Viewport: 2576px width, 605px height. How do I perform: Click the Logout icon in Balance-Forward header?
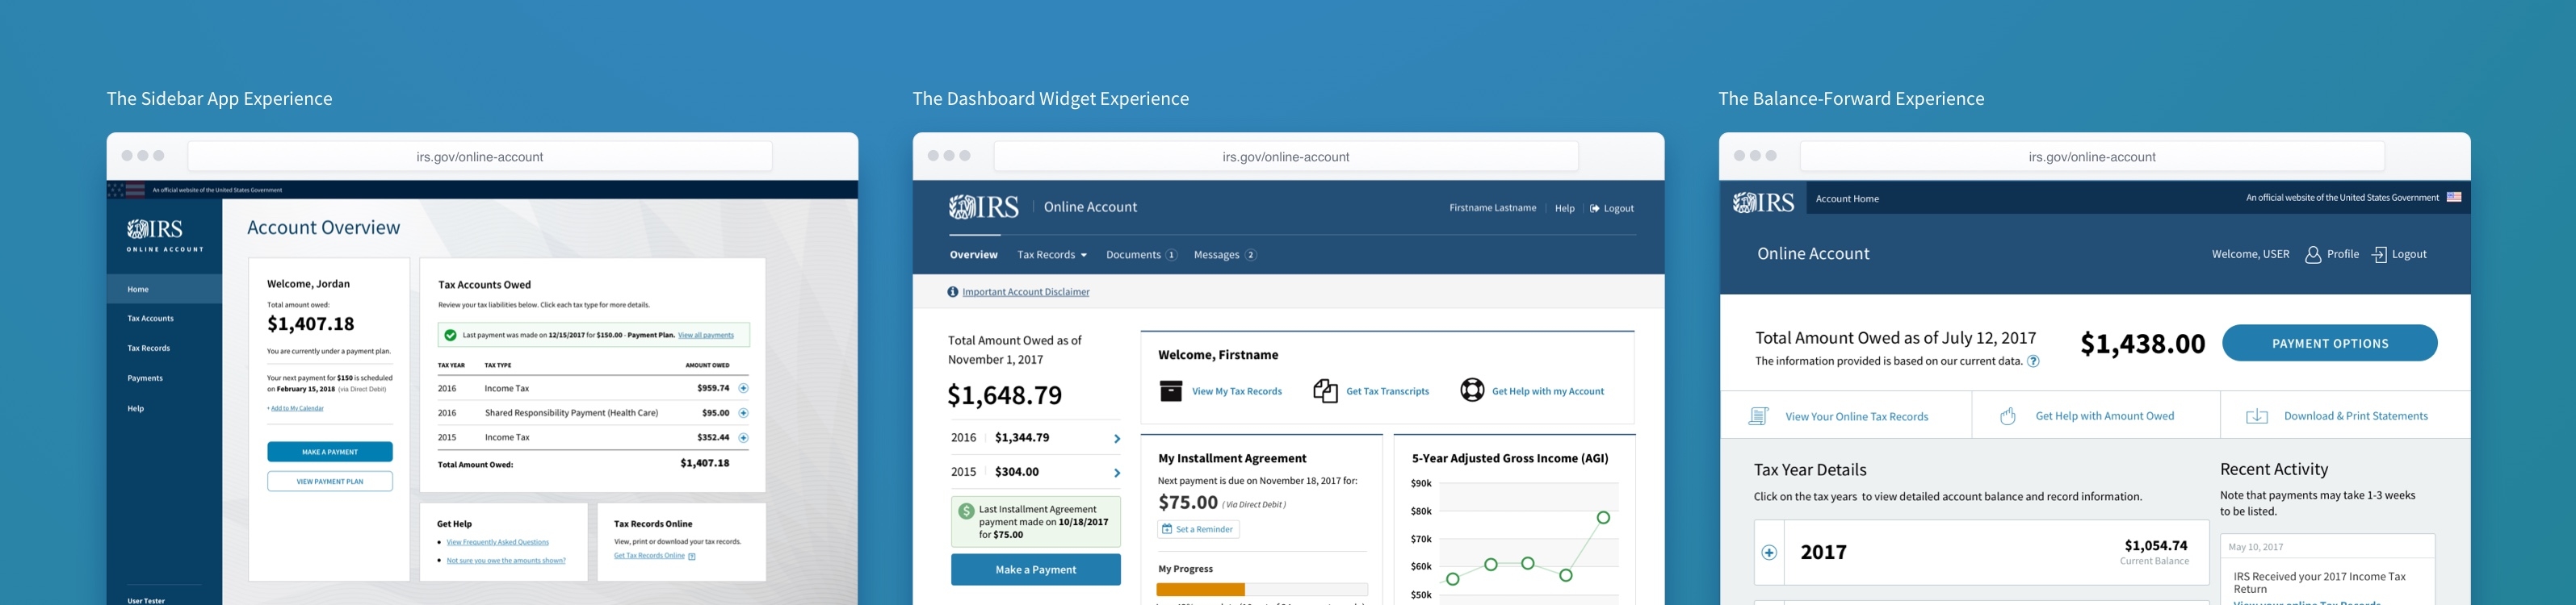pyautogui.click(x=2379, y=255)
